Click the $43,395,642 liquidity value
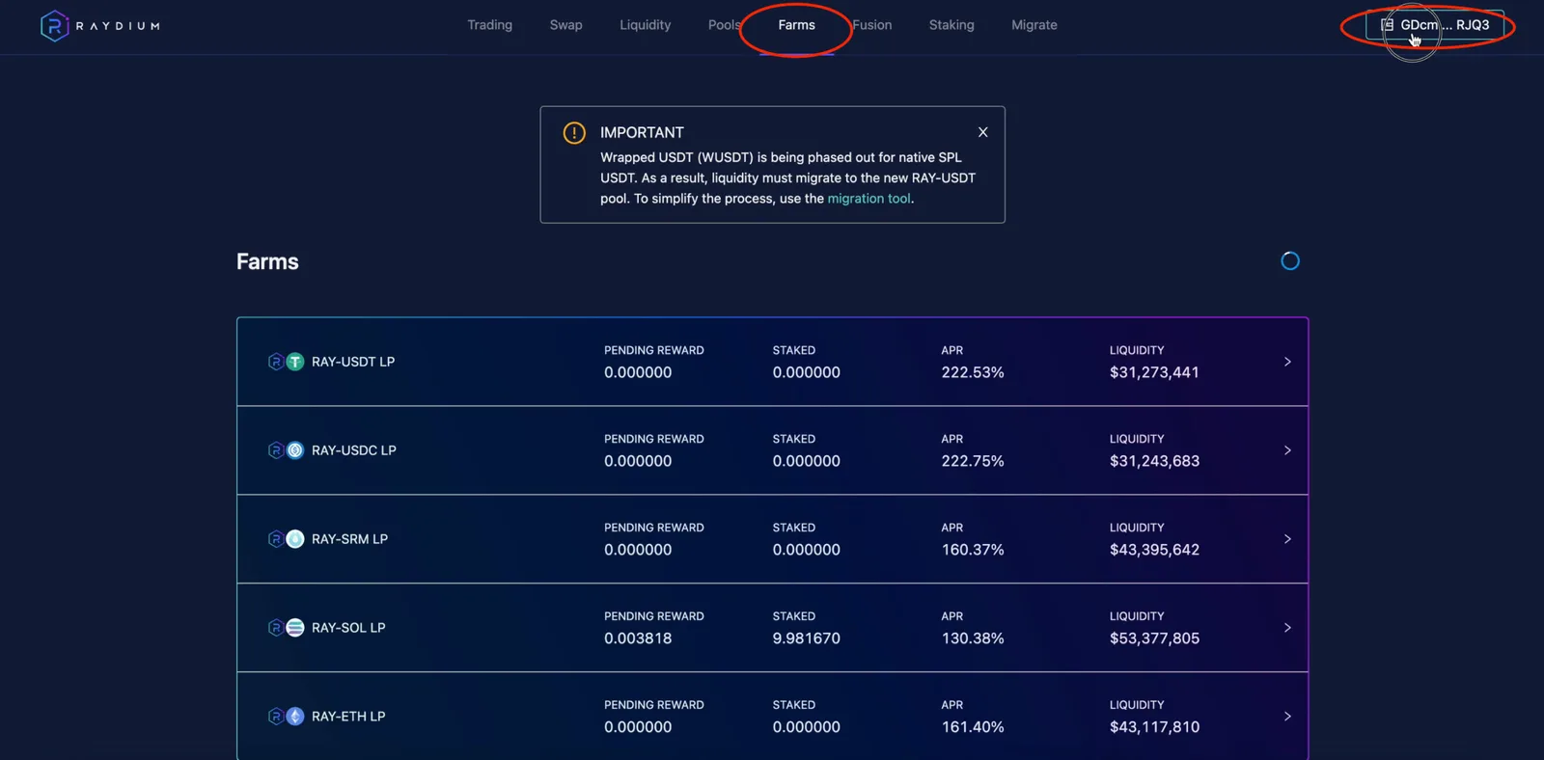Viewport: 1544px width, 760px height. coord(1154,550)
